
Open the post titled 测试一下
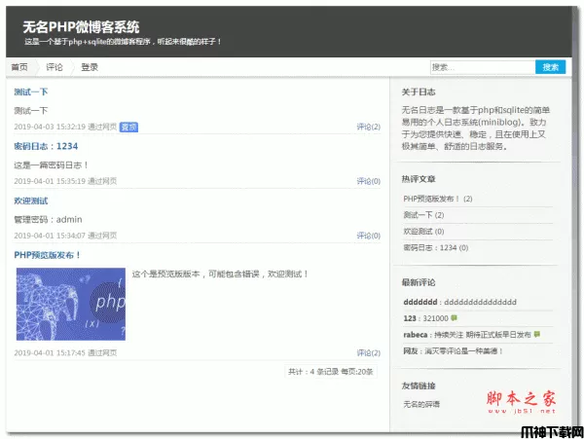pyautogui.click(x=31, y=91)
